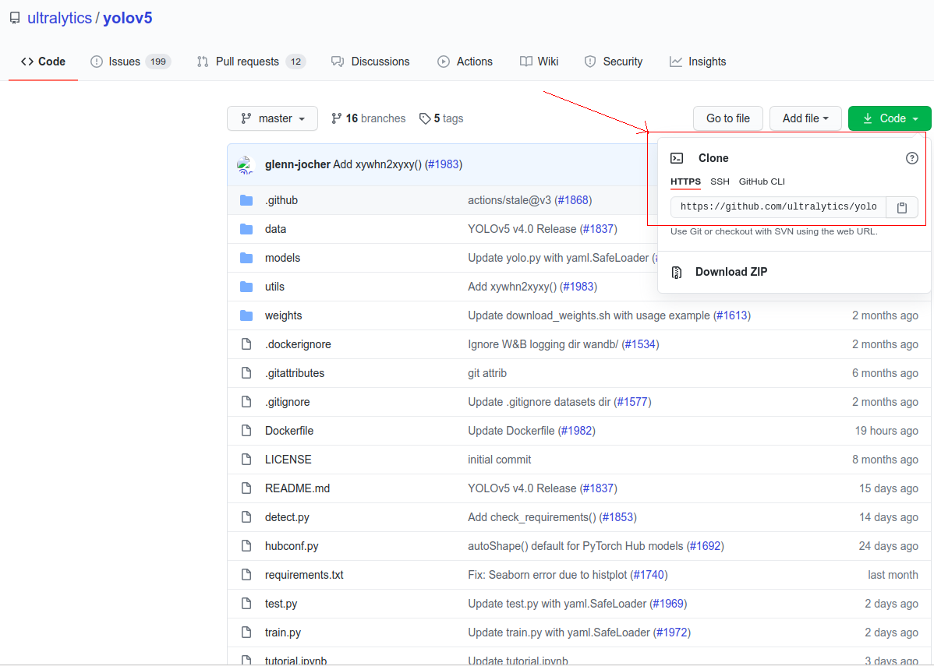This screenshot has width=934, height=666.
Task: Click the 'git attrib' commit message
Action: [487, 373]
